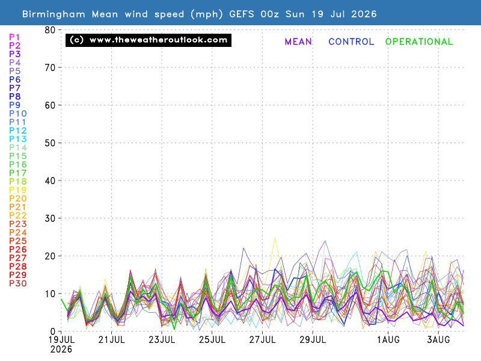Select the P3 legend entry

[14, 54]
